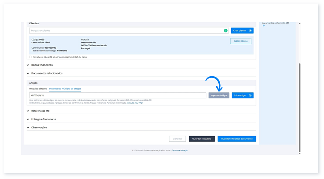Click the green help icon in client search
This screenshot has height=179, width=324.
pos(226,30)
